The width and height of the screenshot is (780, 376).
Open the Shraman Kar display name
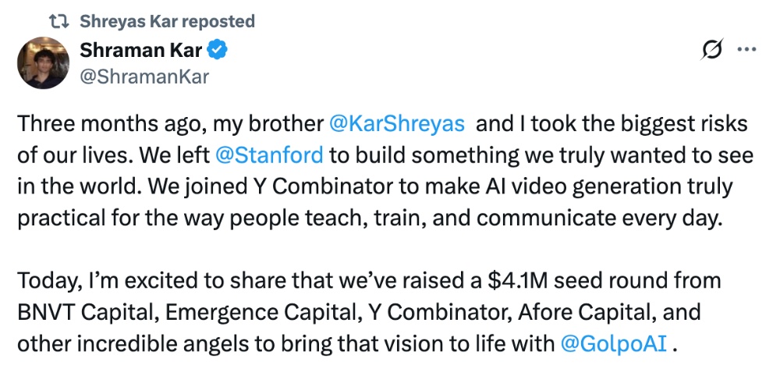140,51
